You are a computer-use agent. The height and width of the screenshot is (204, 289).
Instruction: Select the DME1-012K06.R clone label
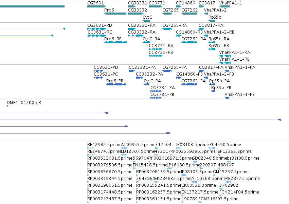pyautogui.click(x=24, y=103)
